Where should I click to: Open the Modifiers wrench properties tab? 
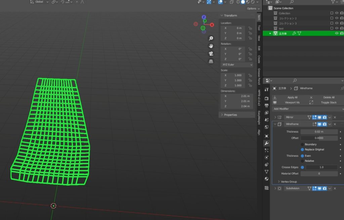point(266,143)
